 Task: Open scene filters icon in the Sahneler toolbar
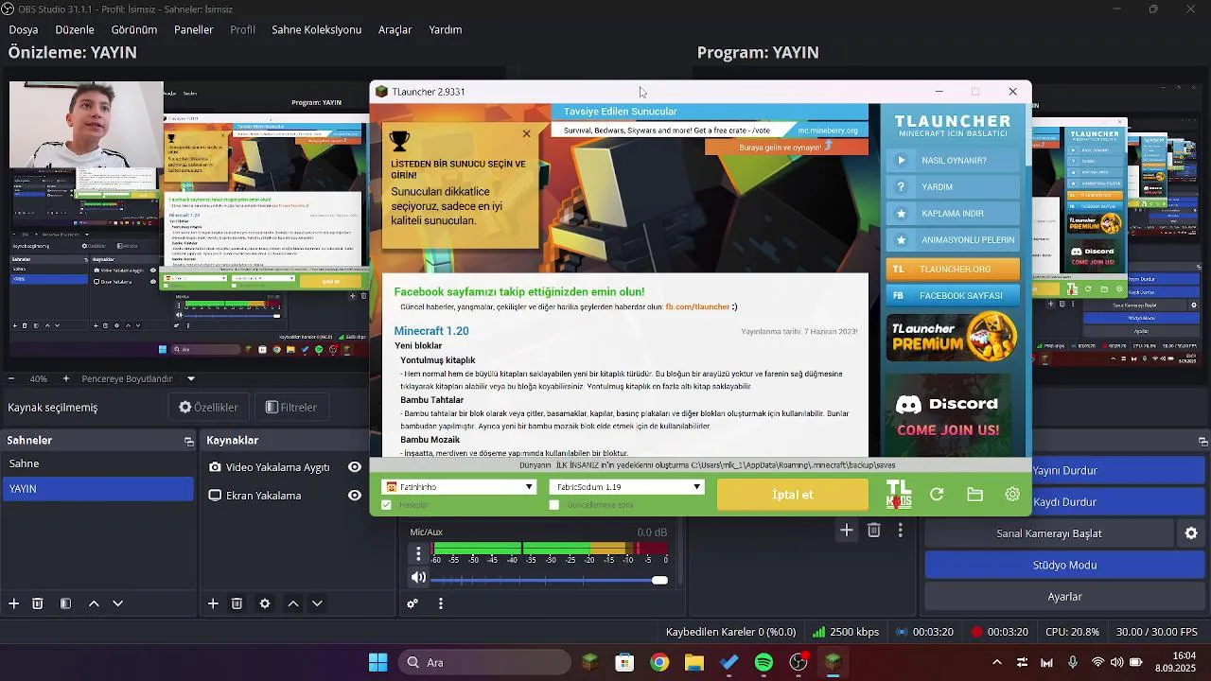65,603
